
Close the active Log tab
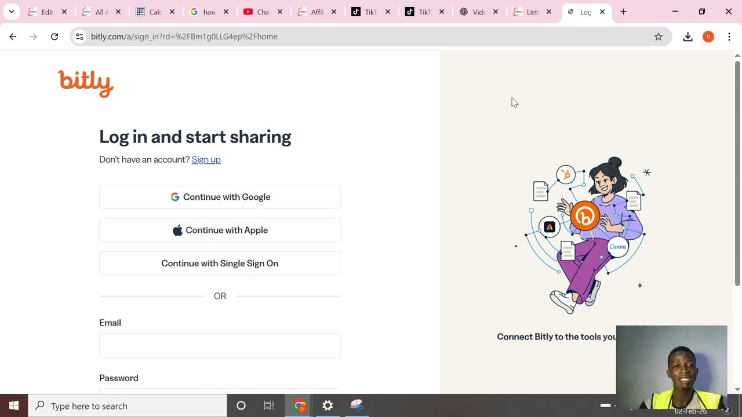(602, 12)
